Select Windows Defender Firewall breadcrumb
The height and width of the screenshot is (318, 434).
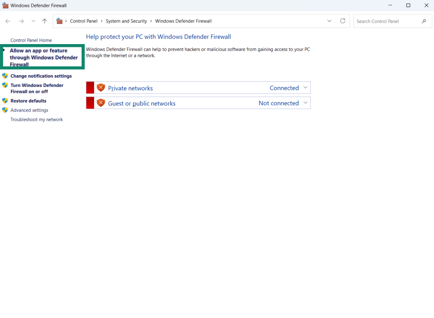183,21
